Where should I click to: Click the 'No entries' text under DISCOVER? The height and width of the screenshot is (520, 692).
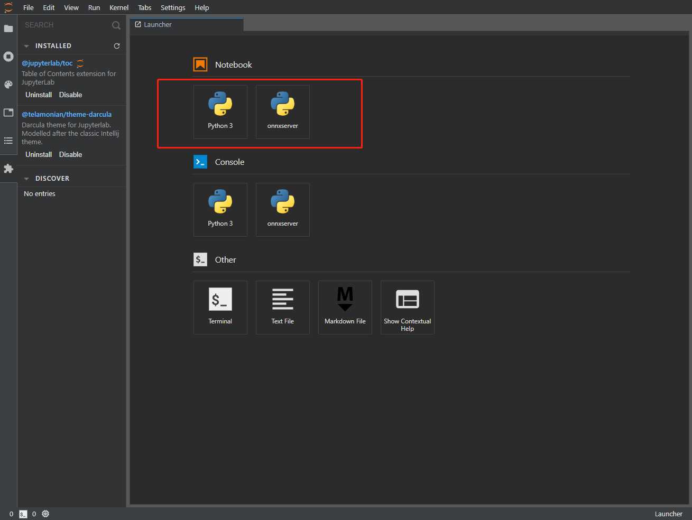tap(40, 194)
